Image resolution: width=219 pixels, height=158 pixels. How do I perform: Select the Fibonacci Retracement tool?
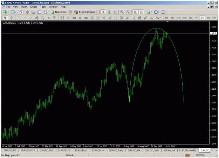pyautogui.click(x=43, y=18)
